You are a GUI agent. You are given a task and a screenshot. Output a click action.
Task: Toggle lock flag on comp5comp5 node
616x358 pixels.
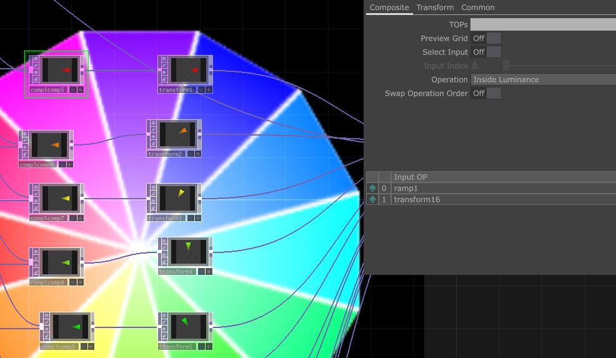point(36,79)
